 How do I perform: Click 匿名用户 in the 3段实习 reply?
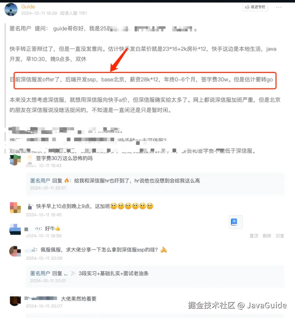coord(40,274)
